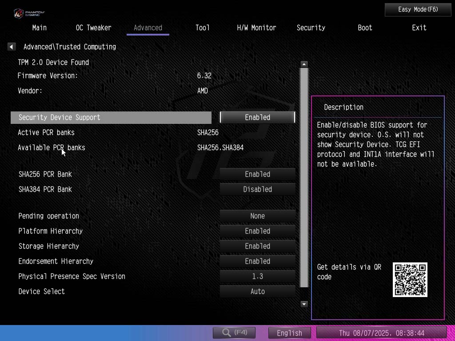
Task: Toggle Platform Hierarchy off
Action: (257, 231)
